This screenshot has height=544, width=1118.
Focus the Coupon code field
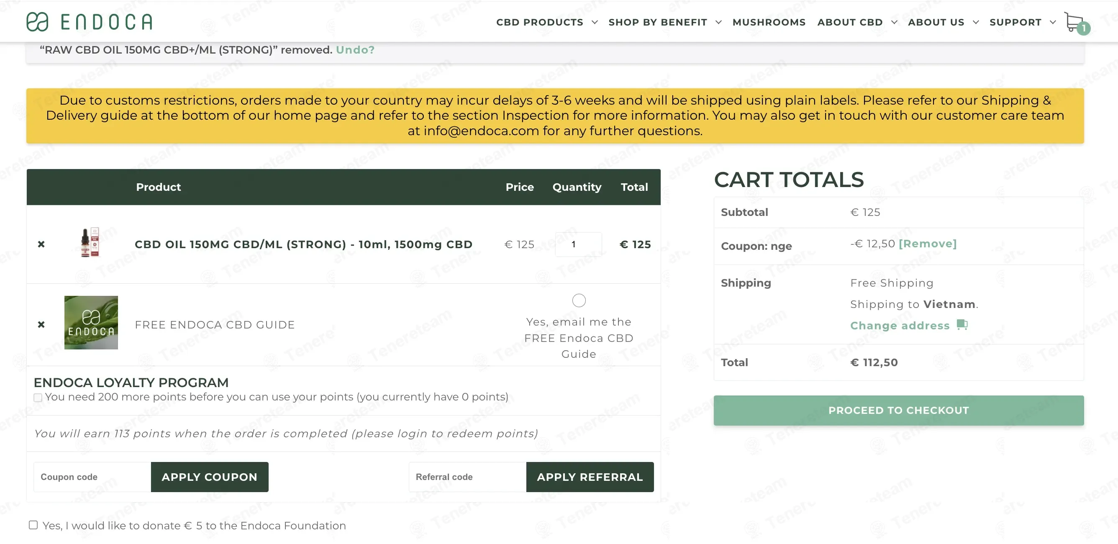(92, 477)
